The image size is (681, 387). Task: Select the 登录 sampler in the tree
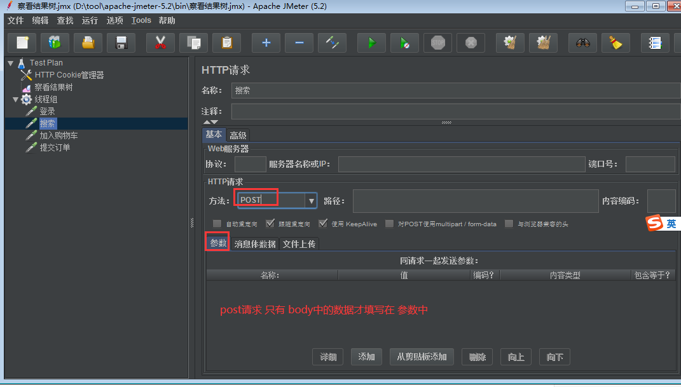47,111
